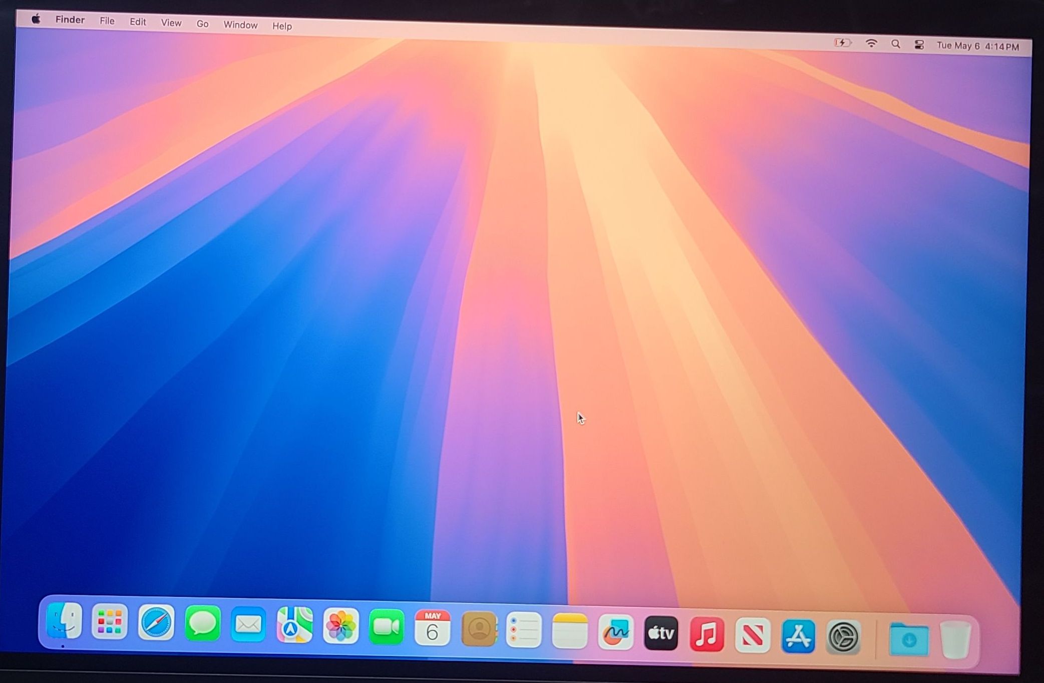Open the Messages app

[x=202, y=623]
